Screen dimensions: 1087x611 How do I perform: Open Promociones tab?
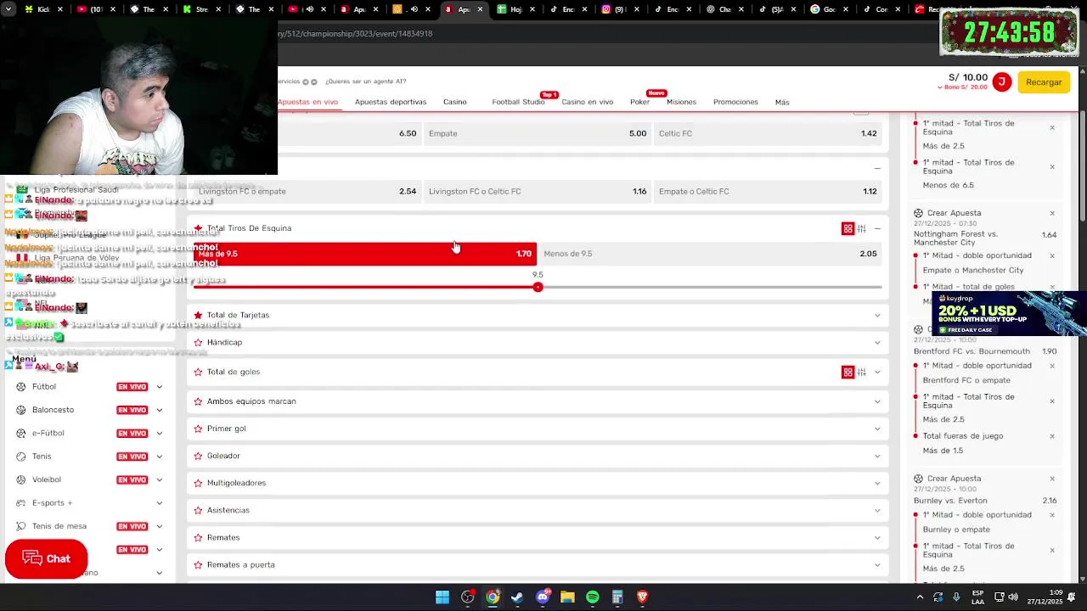tap(735, 102)
